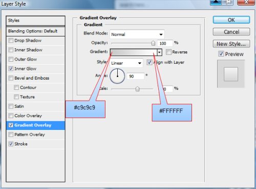The width and height of the screenshot is (256, 189).
Task: Select the Satin style label
Action: pyautogui.click(x=19, y=106)
